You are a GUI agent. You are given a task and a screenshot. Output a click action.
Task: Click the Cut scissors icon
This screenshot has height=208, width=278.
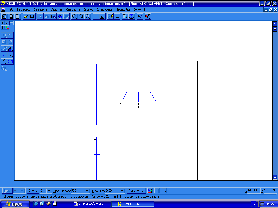click(x=40, y=17)
